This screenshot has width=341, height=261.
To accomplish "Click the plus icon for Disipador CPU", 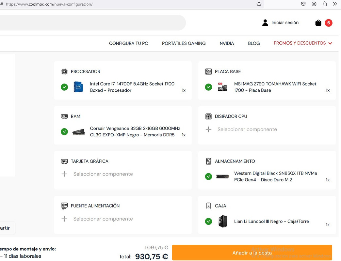I will click(208, 130).
